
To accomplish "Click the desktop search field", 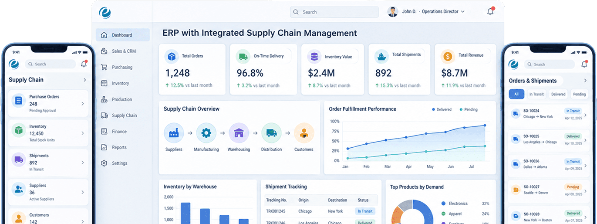I will [334, 12].
